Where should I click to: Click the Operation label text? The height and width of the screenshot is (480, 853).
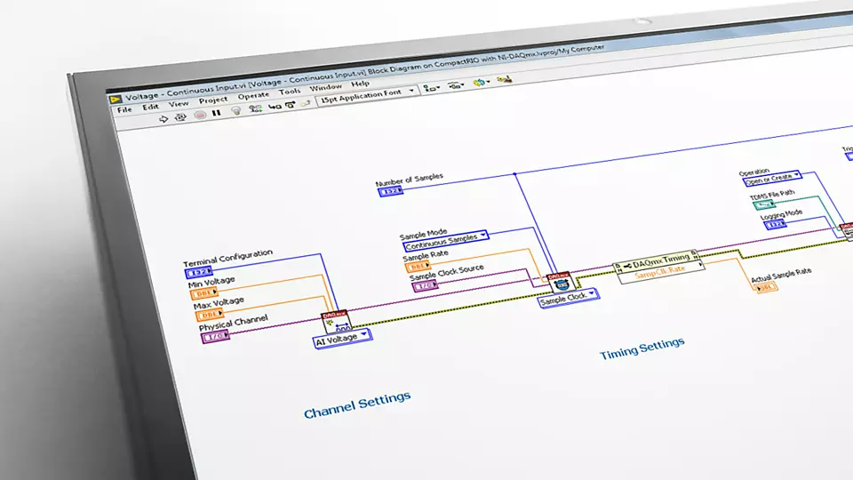(x=754, y=172)
